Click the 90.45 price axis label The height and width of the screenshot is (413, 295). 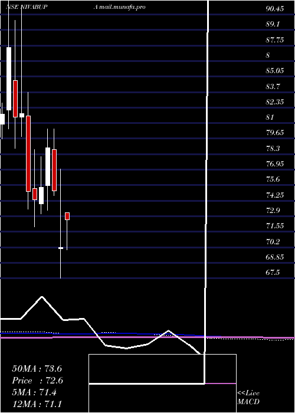(275, 9)
